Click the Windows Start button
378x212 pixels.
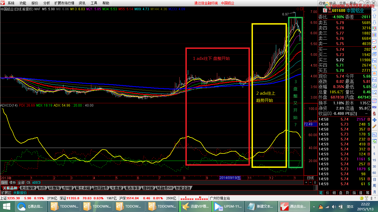pos(7,206)
